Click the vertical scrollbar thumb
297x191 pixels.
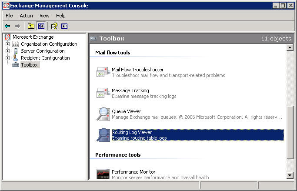(x=290, y=132)
